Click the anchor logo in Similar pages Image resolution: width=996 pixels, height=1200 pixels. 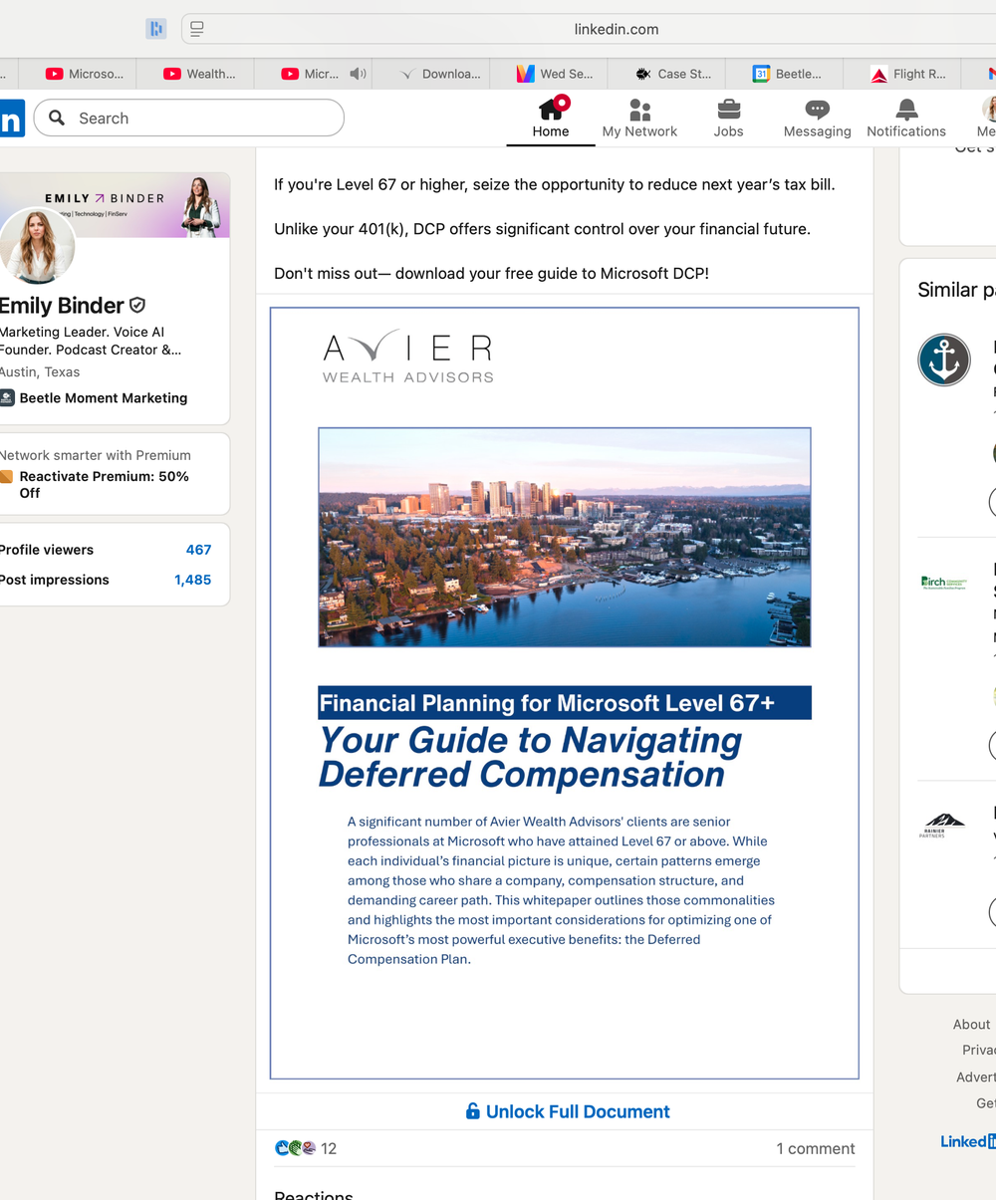(x=944, y=360)
